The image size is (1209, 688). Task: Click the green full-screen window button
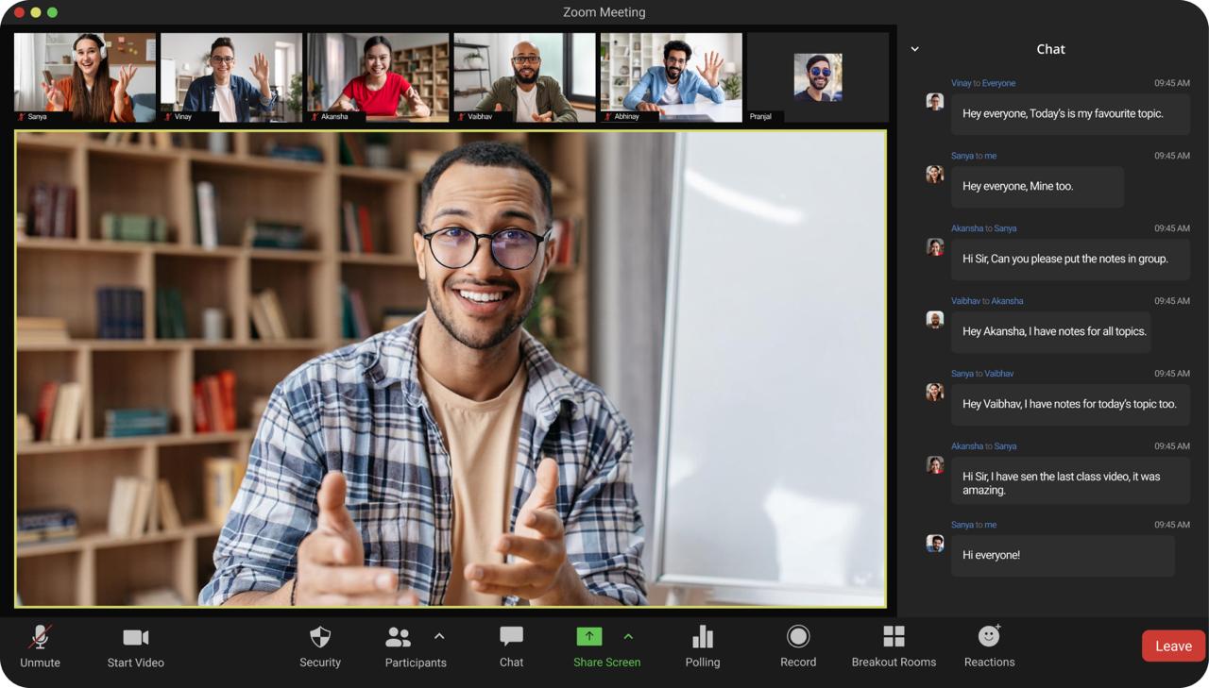(x=52, y=12)
